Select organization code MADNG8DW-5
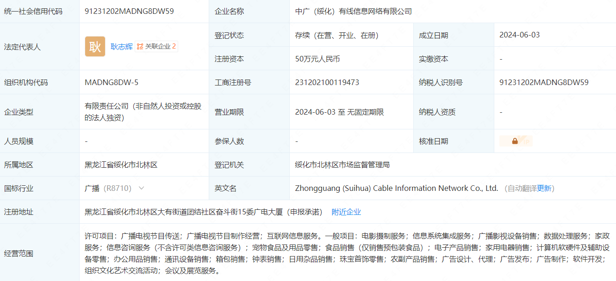The width and height of the screenshot is (616, 281). click(112, 83)
